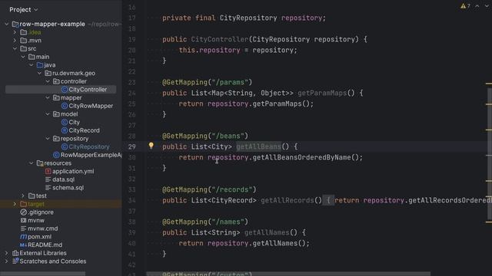
Task: Collapse the row-mapper-example root folder
Action: click(7, 24)
